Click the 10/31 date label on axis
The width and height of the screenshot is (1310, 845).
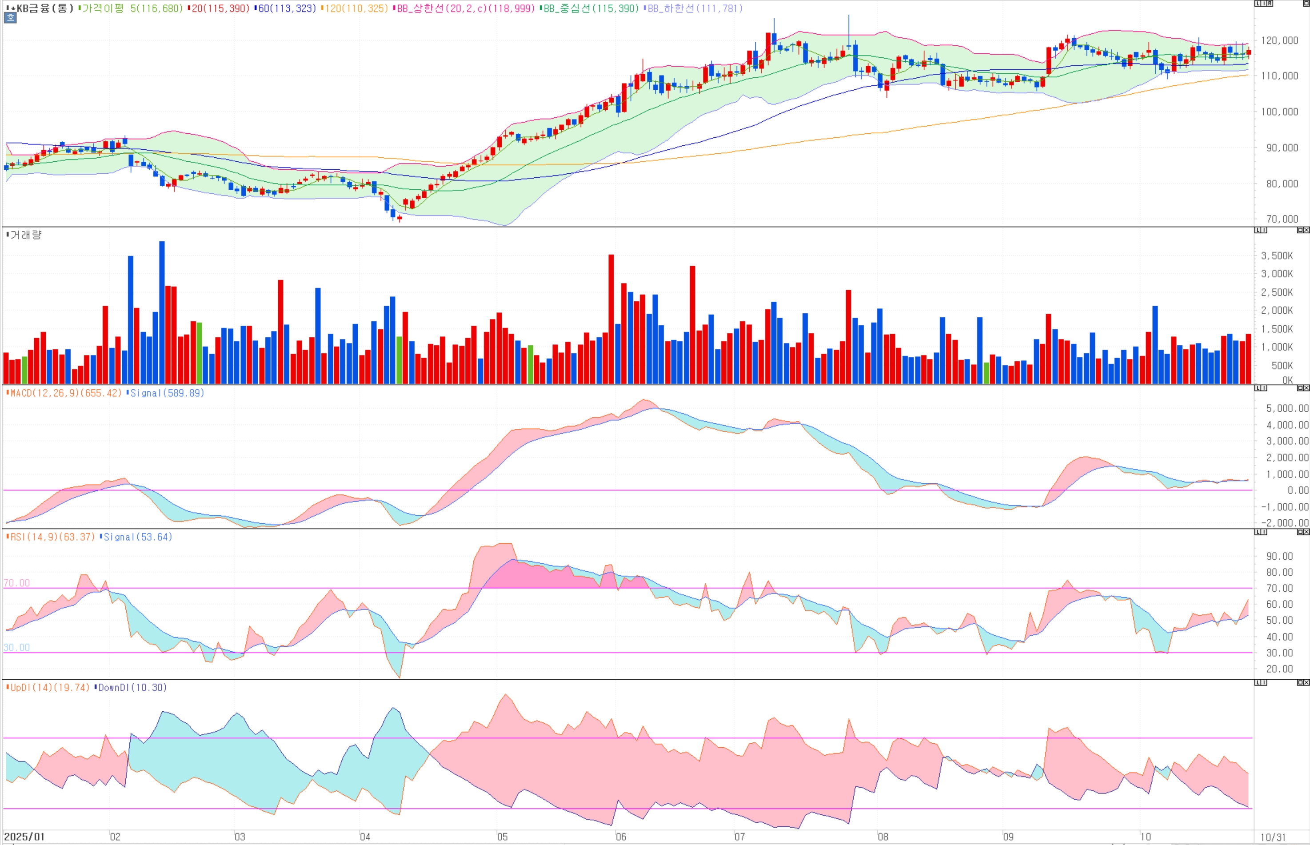[x=1273, y=837]
